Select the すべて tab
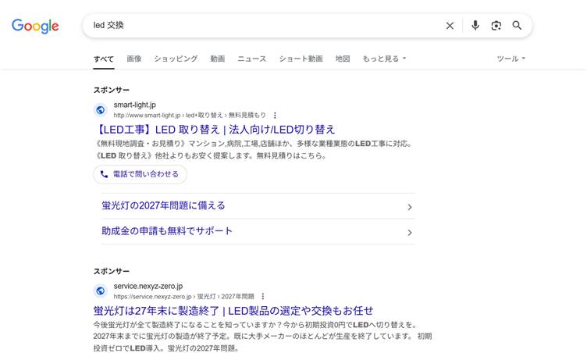This screenshot has height=353, width=587. coord(104,59)
